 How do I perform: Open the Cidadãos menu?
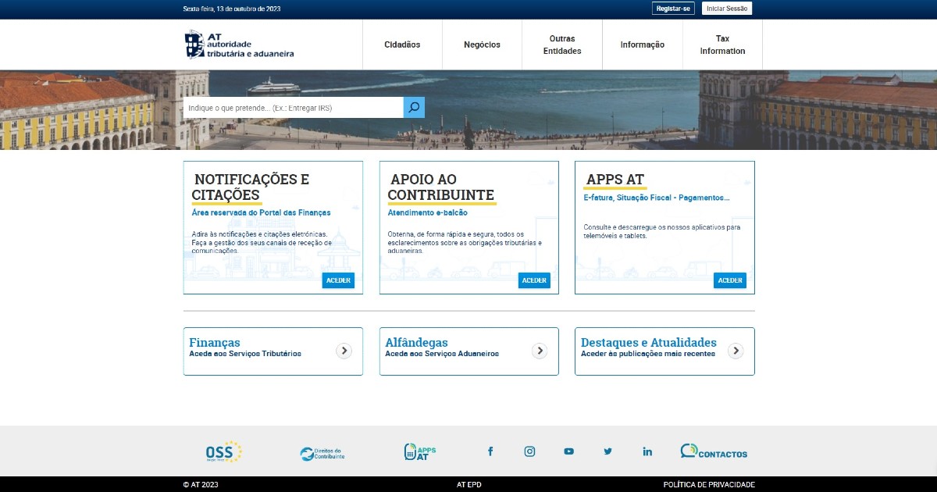[402, 45]
